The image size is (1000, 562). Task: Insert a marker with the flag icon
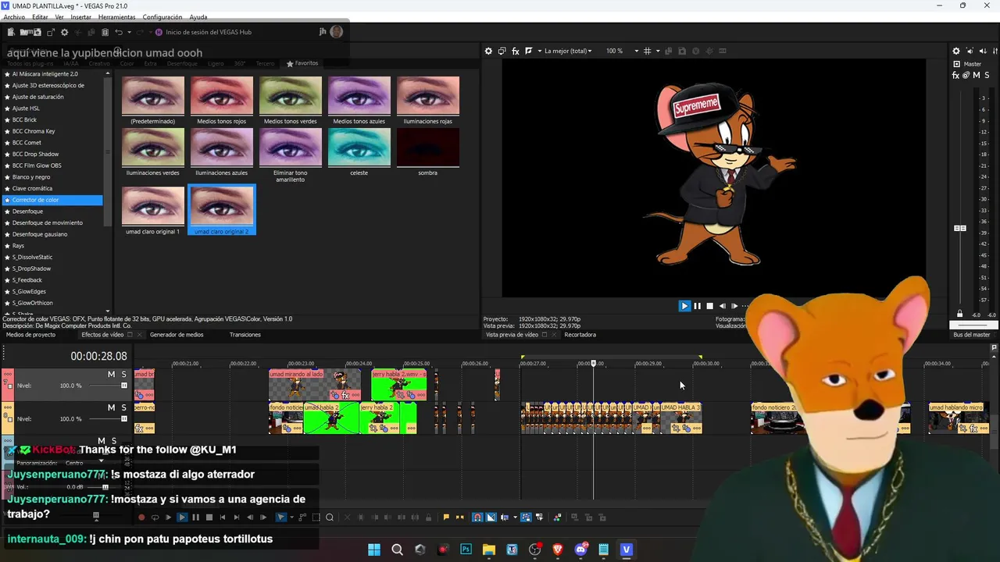coord(446,518)
